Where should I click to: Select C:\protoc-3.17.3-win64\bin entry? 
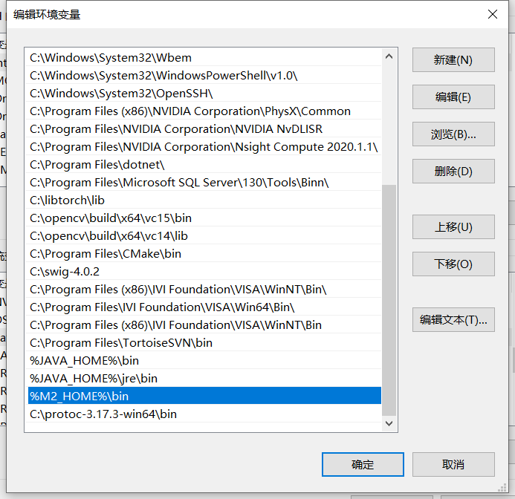point(204,414)
